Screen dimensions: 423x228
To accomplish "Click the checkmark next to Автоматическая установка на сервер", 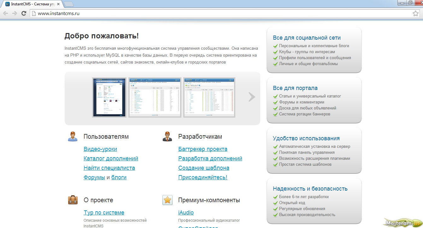I will 275,147.
